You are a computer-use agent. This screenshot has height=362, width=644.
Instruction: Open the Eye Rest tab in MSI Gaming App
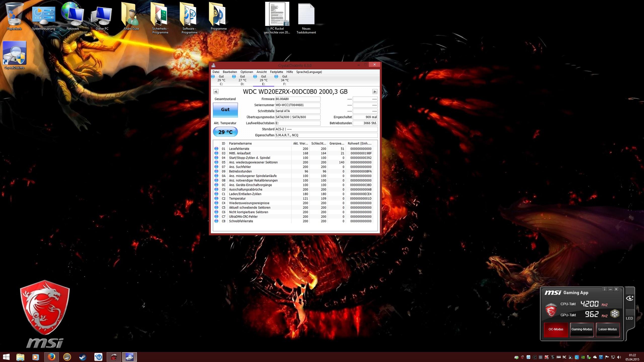pyautogui.click(x=629, y=298)
